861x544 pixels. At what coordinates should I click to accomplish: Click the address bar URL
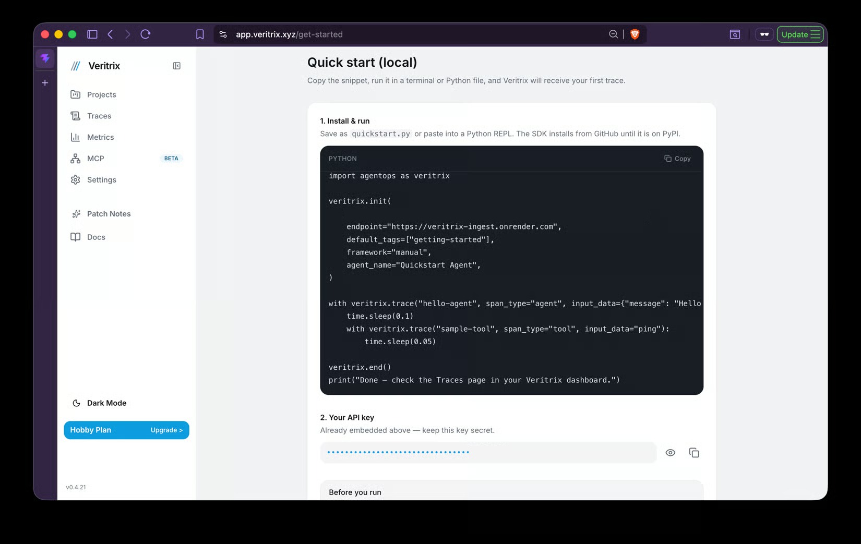(289, 34)
